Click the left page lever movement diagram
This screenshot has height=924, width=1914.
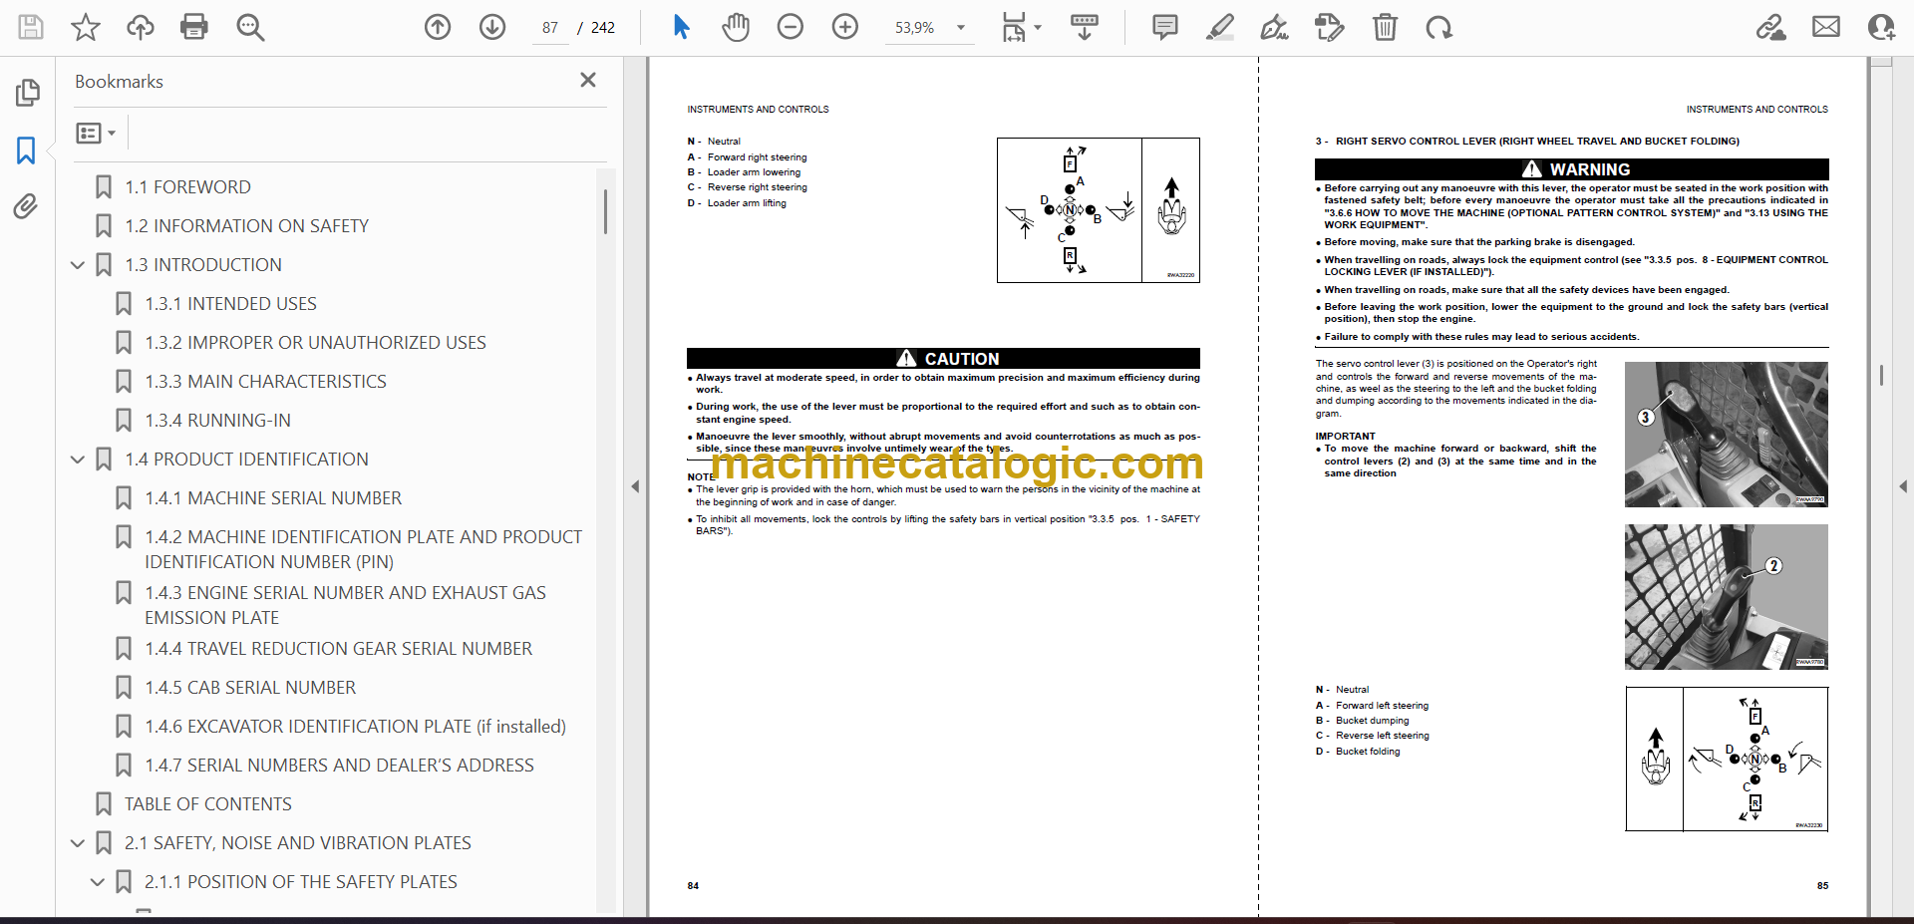(1098, 210)
